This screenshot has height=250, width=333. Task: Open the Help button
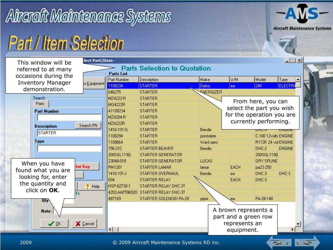pos(92,186)
